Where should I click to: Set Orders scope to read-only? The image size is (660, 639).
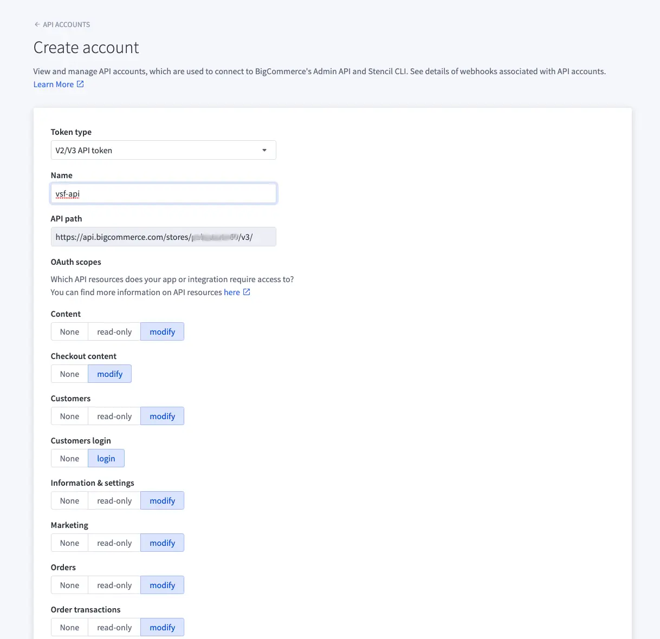coord(114,585)
